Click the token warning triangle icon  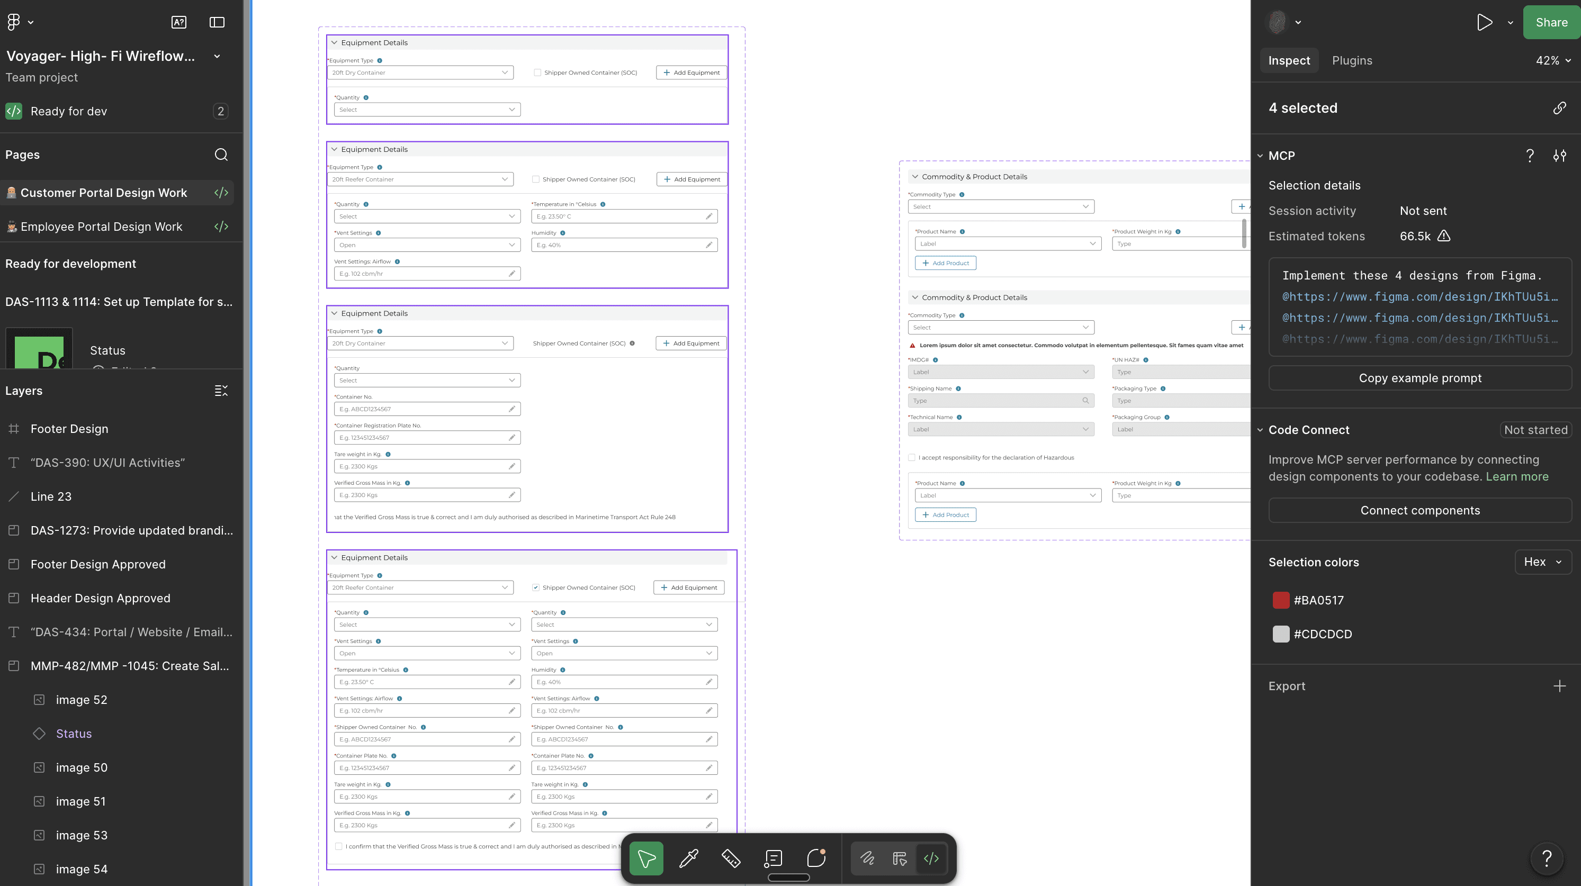[x=1444, y=236]
